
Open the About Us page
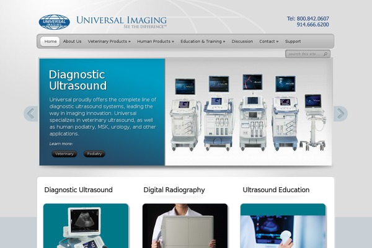[72, 42]
